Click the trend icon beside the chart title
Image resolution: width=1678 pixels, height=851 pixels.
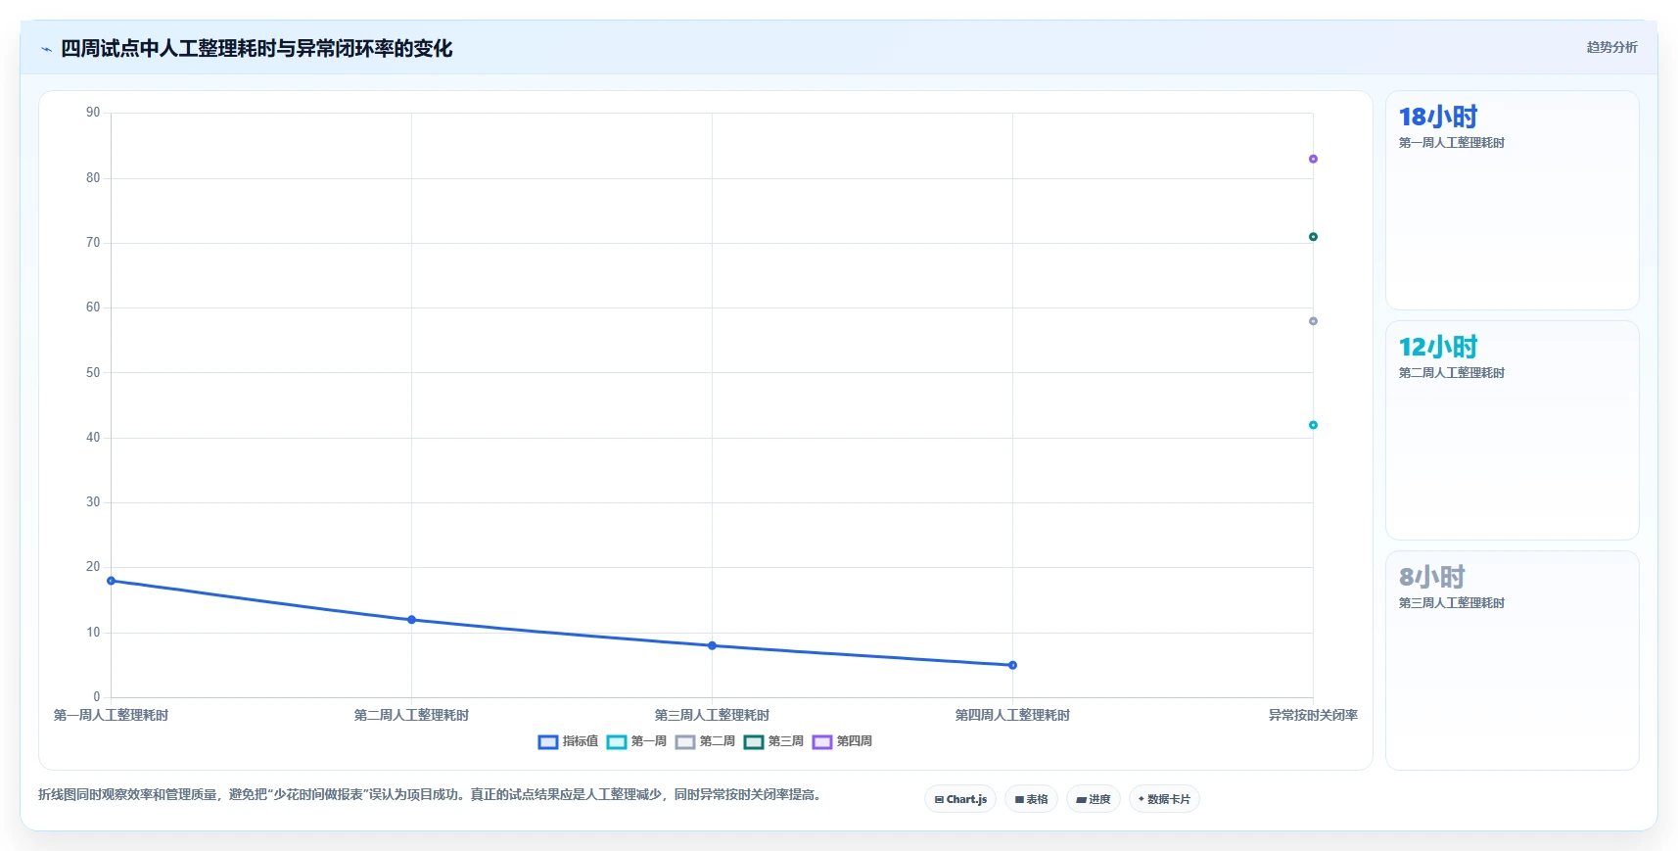[46, 49]
